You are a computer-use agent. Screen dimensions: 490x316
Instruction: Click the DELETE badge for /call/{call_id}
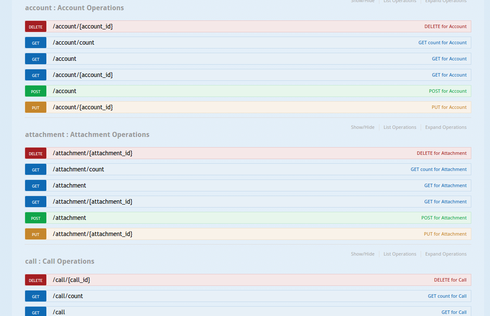coord(36,280)
